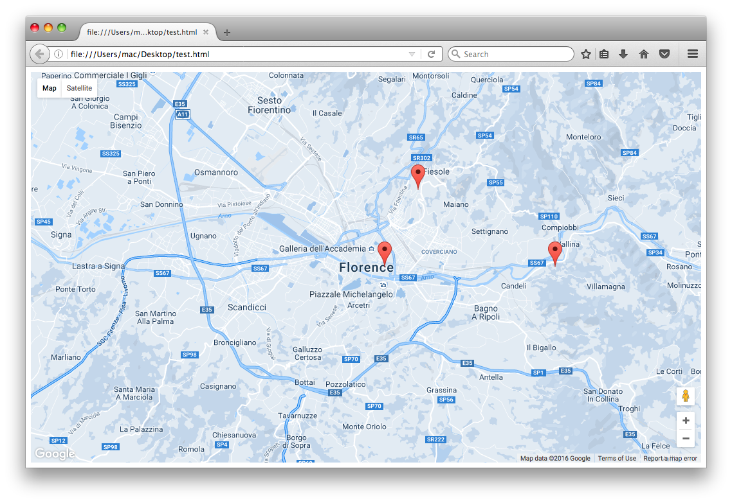Click the red marker near Vallina
The width and height of the screenshot is (732, 503).
555,254
